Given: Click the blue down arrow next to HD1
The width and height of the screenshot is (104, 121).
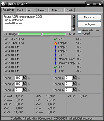Looking at the screenshot, I should pyautogui.click(x=55, y=71).
